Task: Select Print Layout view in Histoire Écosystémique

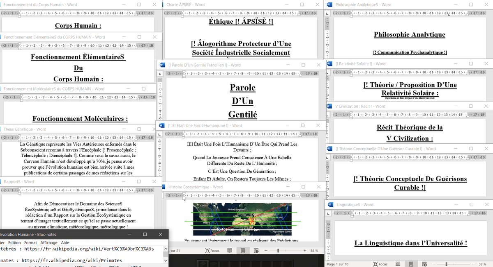Action: click(243, 251)
